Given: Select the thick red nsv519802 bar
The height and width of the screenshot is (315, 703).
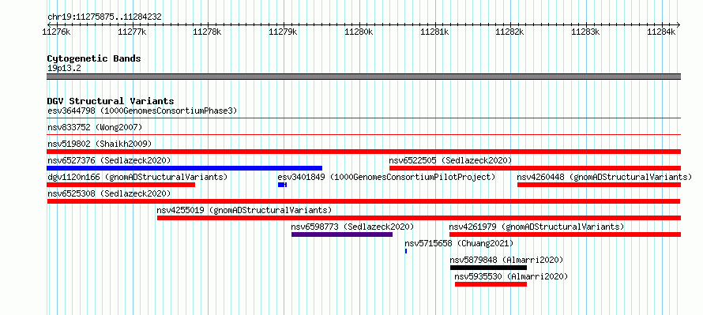Looking at the screenshot, I should click(x=363, y=152).
